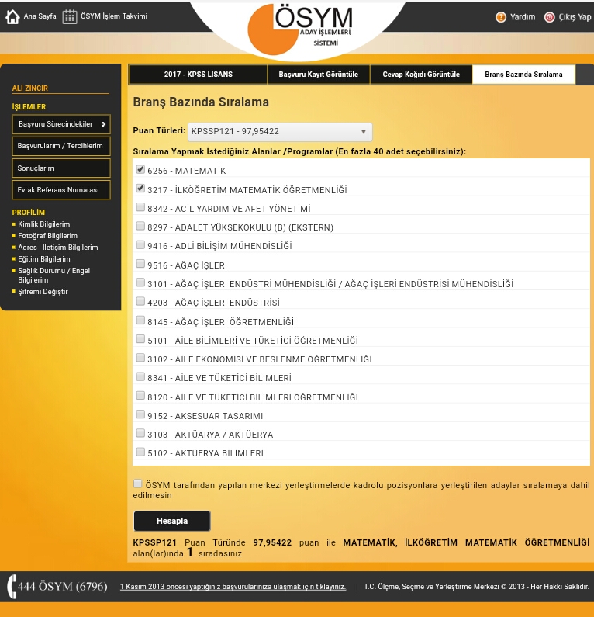Image resolution: width=594 pixels, height=617 pixels.
Task: Click the pre-2013 applications footer link
Action: click(233, 587)
